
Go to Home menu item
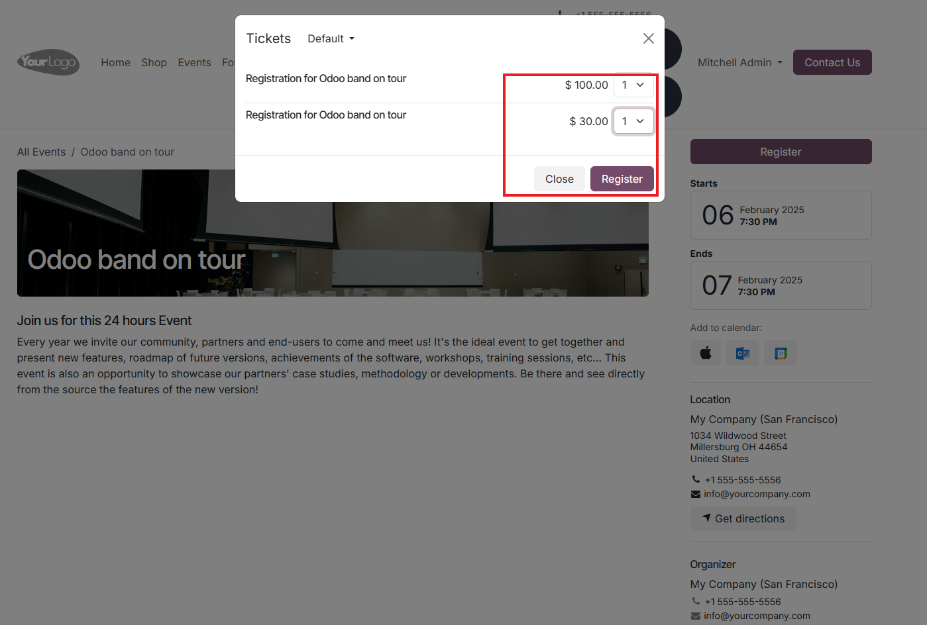(x=116, y=62)
